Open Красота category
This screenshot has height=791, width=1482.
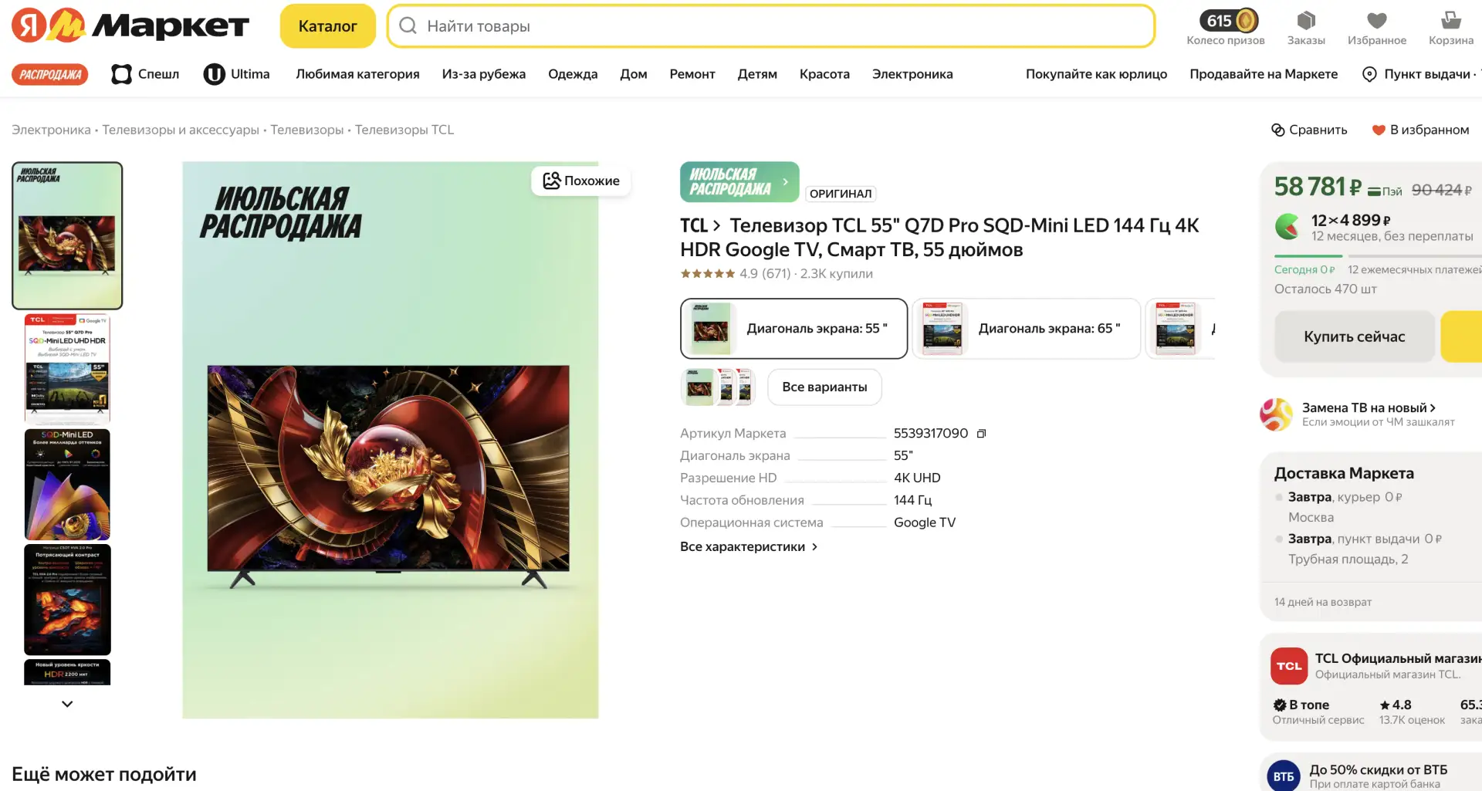pos(824,74)
